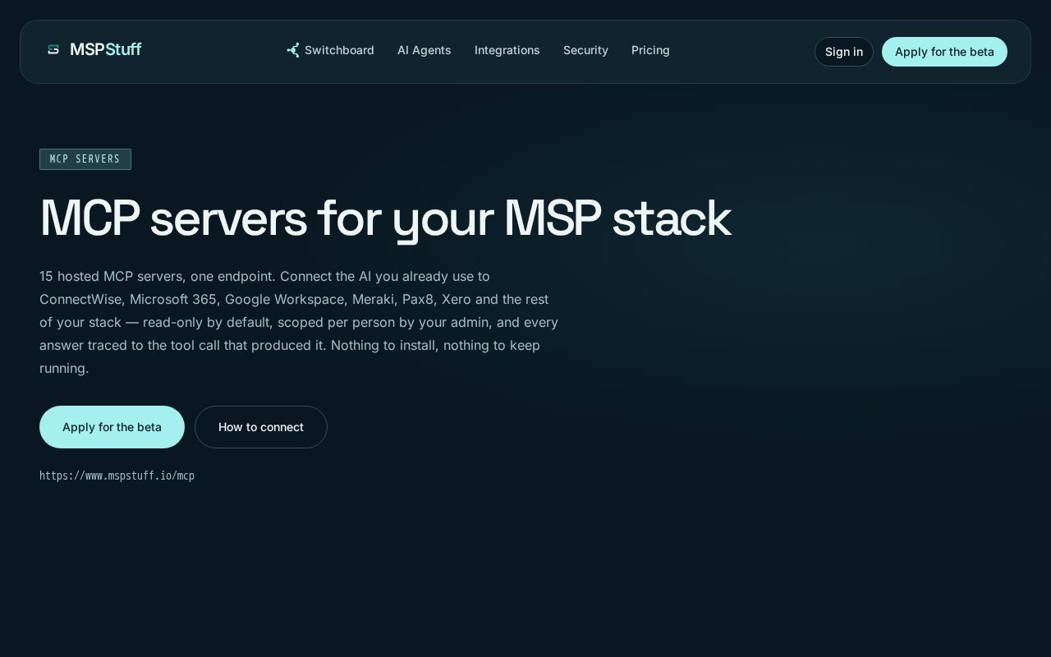Open the AI Agents nav item
1051x657 pixels.
(x=425, y=50)
